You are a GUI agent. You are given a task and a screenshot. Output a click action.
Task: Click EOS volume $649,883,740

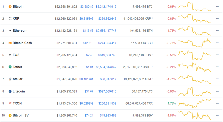107,55
